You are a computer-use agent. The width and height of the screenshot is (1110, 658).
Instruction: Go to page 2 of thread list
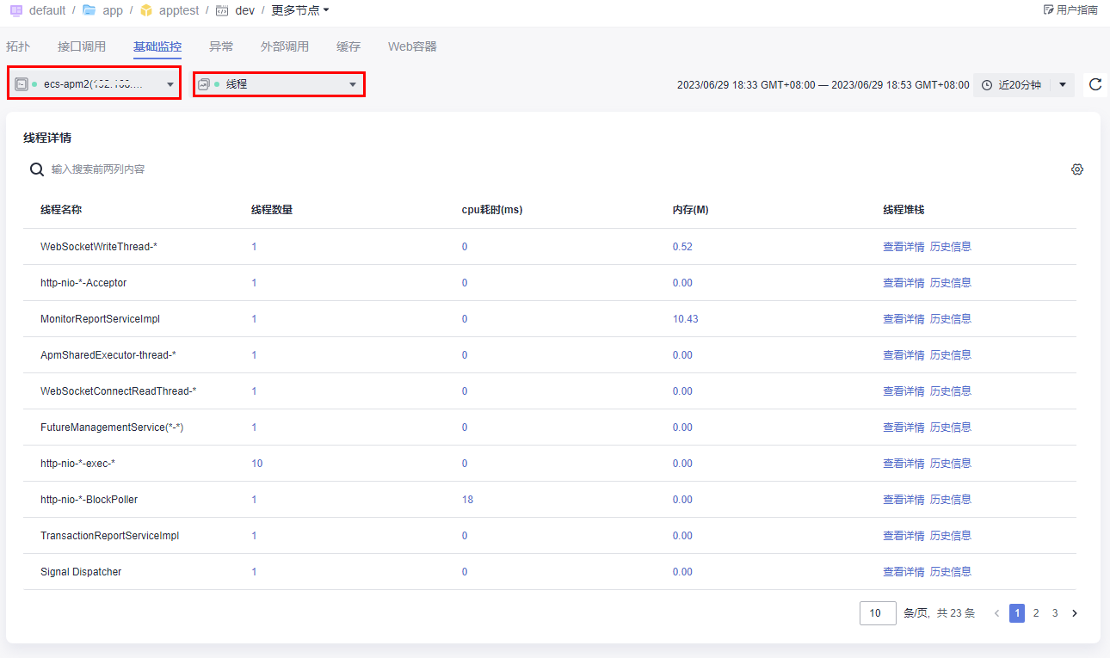click(x=1036, y=613)
